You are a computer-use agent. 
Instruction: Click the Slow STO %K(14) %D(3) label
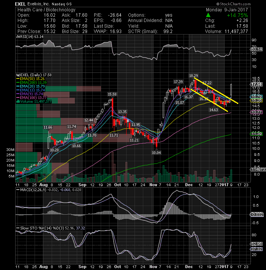click(42, 228)
